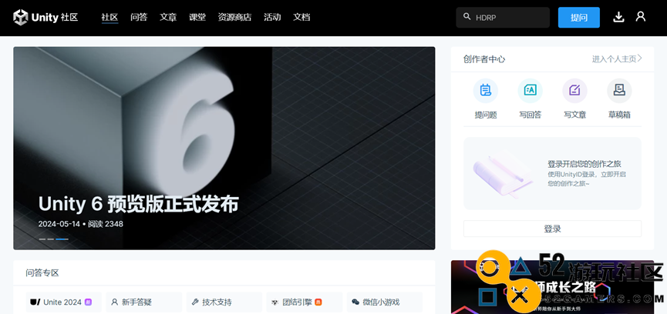Click the 写回答 write-answer icon
This screenshot has width=667, height=314.
pyautogui.click(x=530, y=90)
